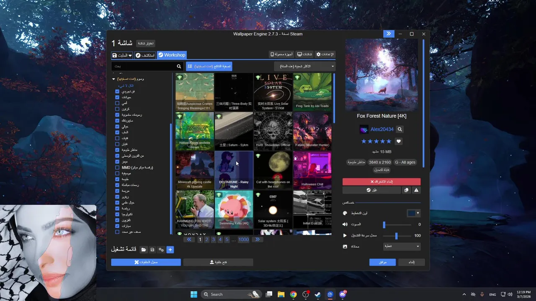Image resolution: width=536 pixels, height=301 pixels.
Task: Click the search magnifier icon in search box
Action: [179, 66]
